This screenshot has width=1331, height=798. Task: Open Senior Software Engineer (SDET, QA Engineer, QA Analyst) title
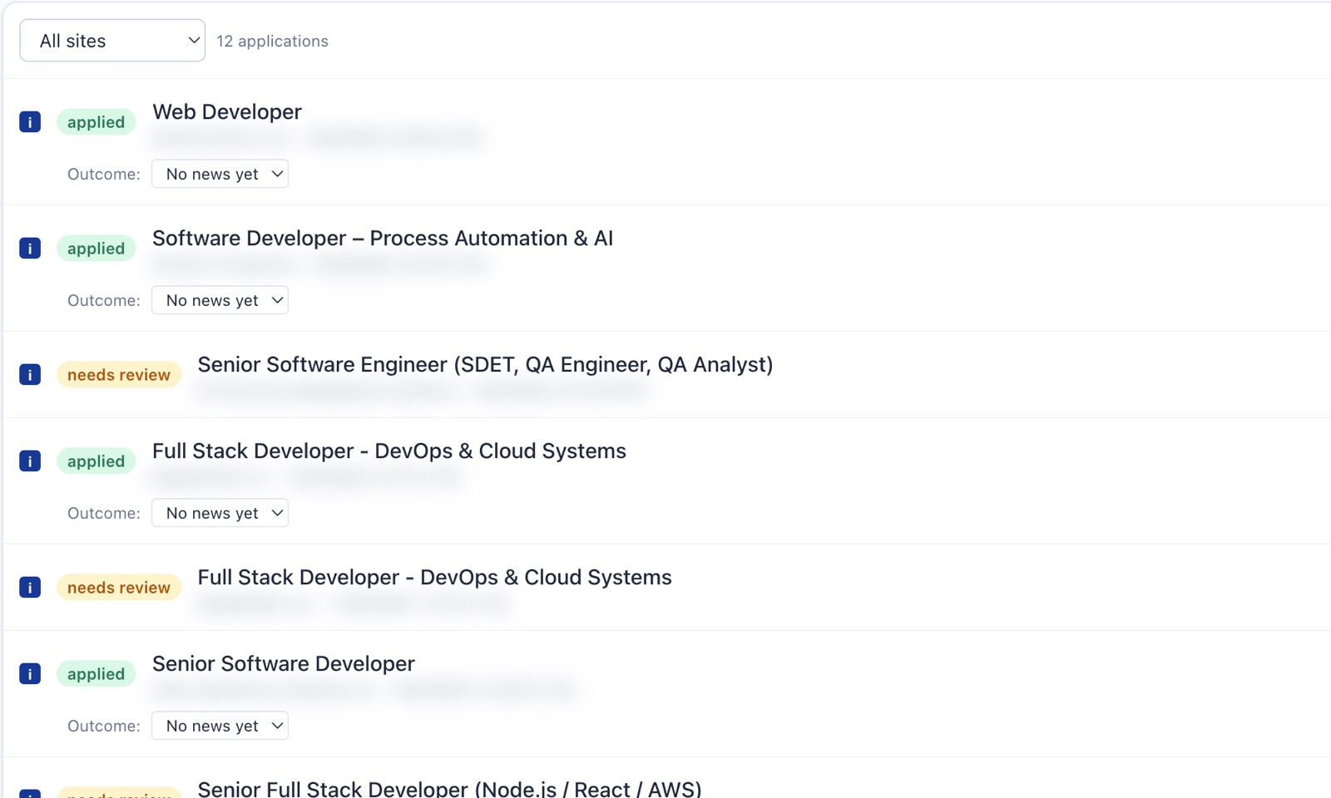485,365
